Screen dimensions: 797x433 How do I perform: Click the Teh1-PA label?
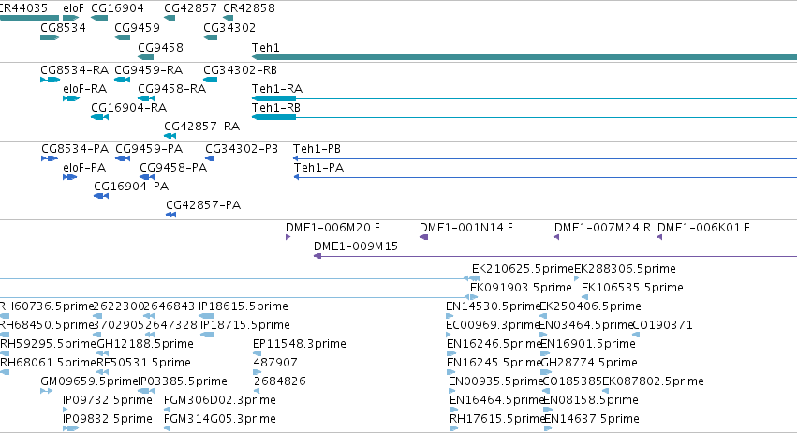click(318, 168)
